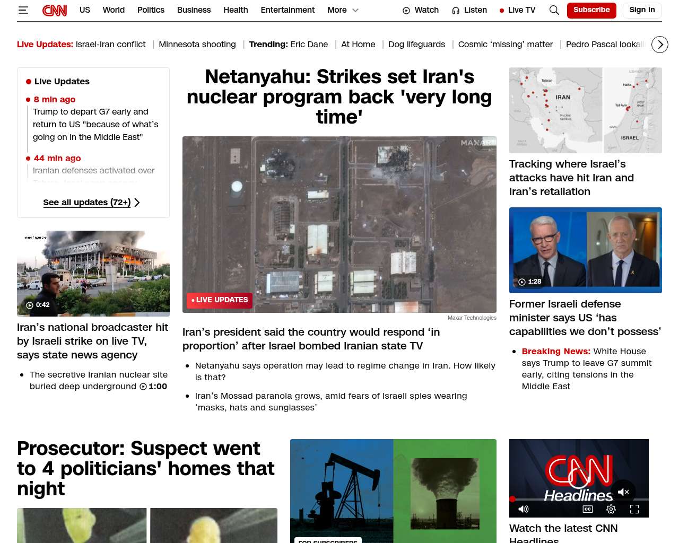Advance trending bar with right arrow
Image resolution: width=679 pixels, height=543 pixels.
(660, 45)
